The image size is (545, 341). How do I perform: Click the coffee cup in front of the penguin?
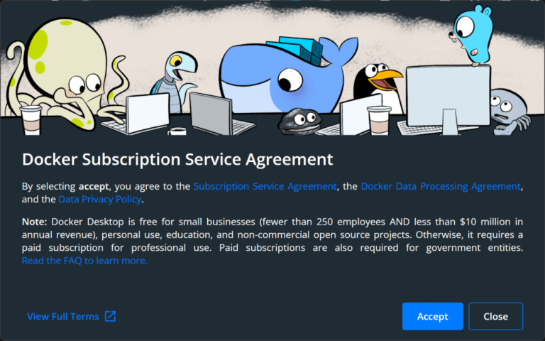[x=379, y=121]
